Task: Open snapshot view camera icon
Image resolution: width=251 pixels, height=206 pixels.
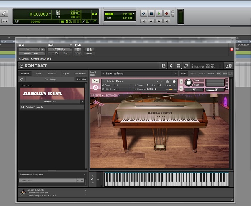Action: pos(167,81)
